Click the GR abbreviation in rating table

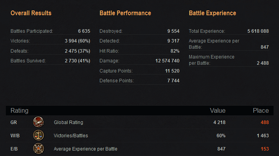[14, 122]
